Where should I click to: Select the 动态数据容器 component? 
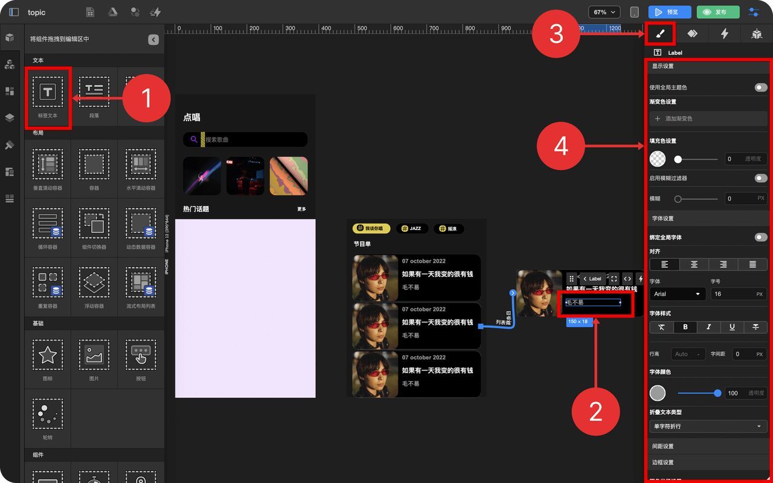141,229
